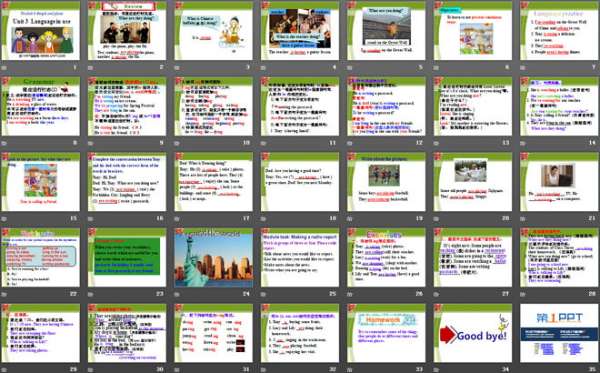Select the Good bye! slide
The width and height of the screenshot is (600, 373).
click(473, 332)
